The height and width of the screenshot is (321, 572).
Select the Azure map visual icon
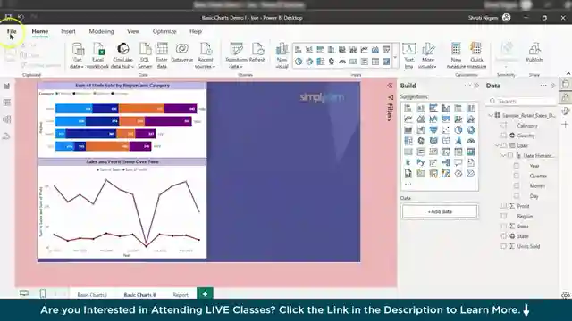pos(458,141)
